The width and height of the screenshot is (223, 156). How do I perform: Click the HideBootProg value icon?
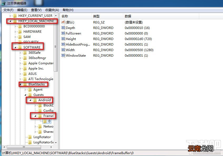[x=63, y=44]
